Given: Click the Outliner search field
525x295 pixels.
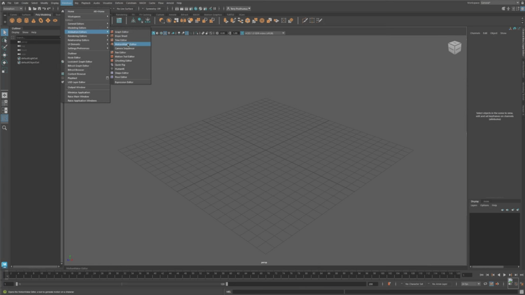Looking at the screenshot, I should coord(36,37).
